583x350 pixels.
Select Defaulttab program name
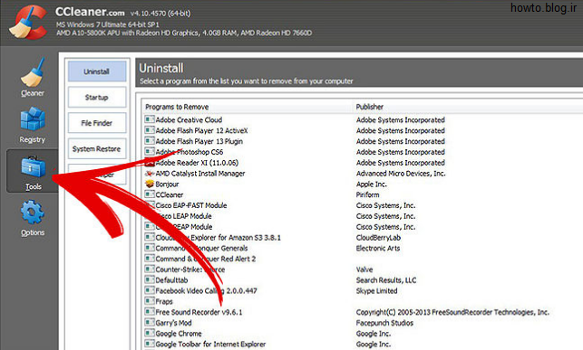(x=171, y=280)
